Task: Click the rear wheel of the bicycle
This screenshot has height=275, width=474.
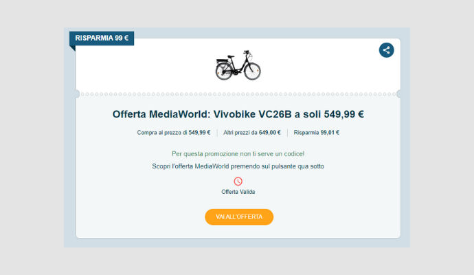Action: [x=224, y=71]
